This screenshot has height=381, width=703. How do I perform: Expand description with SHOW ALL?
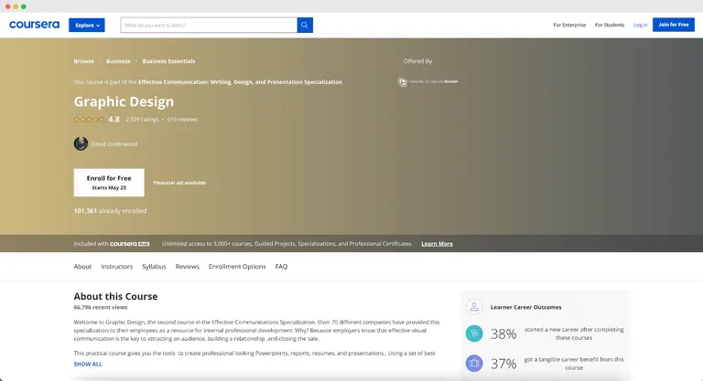coord(88,364)
